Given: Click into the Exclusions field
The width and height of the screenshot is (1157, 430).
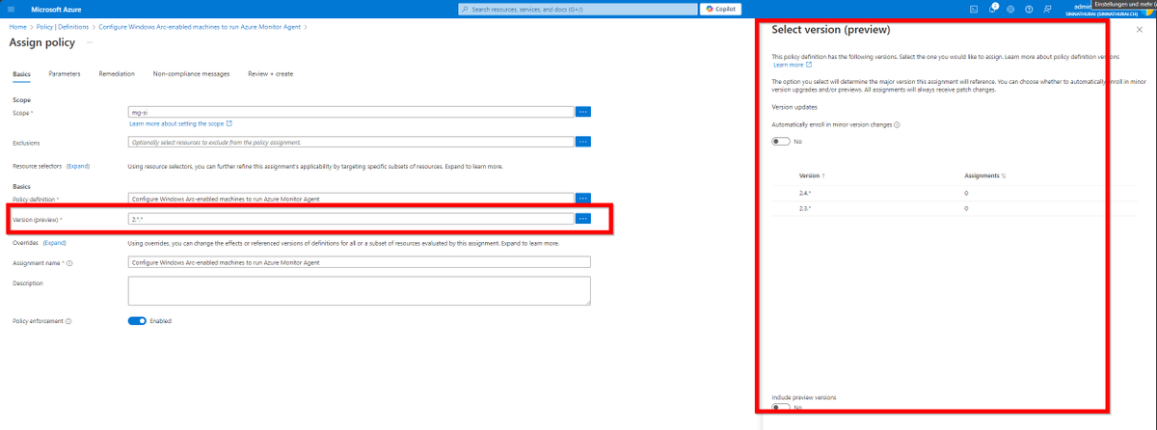Looking at the screenshot, I should click(351, 142).
